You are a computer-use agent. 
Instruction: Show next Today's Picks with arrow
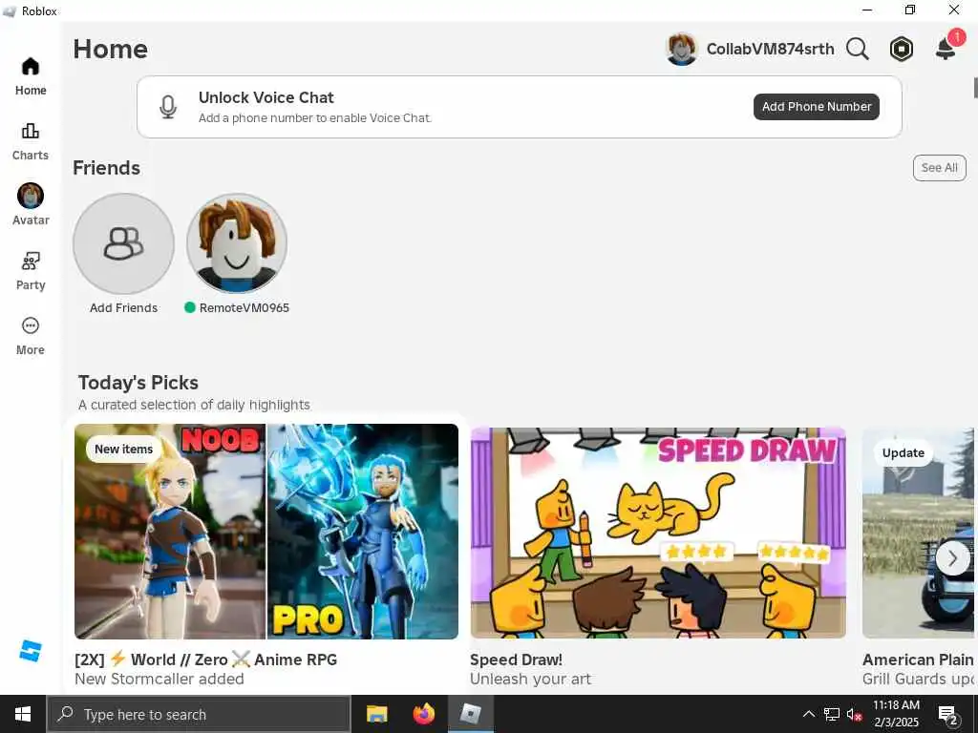(952, 558)
